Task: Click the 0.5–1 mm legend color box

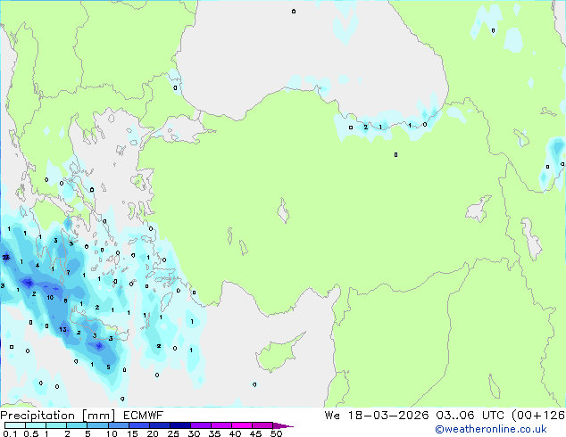Action: [36, 425]
